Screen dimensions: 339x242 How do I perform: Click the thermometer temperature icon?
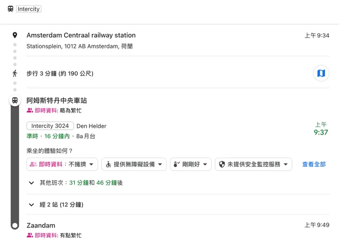click(x=176, y=164)
